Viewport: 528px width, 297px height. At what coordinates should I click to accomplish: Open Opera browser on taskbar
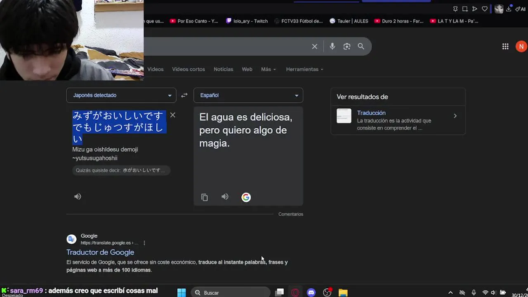point(295,293)
